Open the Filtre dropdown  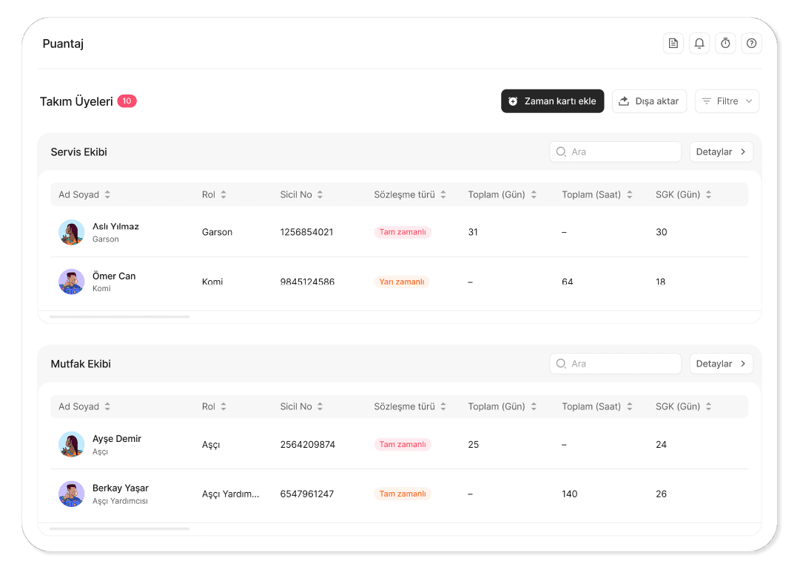point(727,101)
